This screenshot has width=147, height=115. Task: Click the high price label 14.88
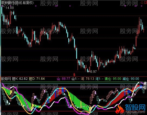pyautogui.click(x=10, y=8)
